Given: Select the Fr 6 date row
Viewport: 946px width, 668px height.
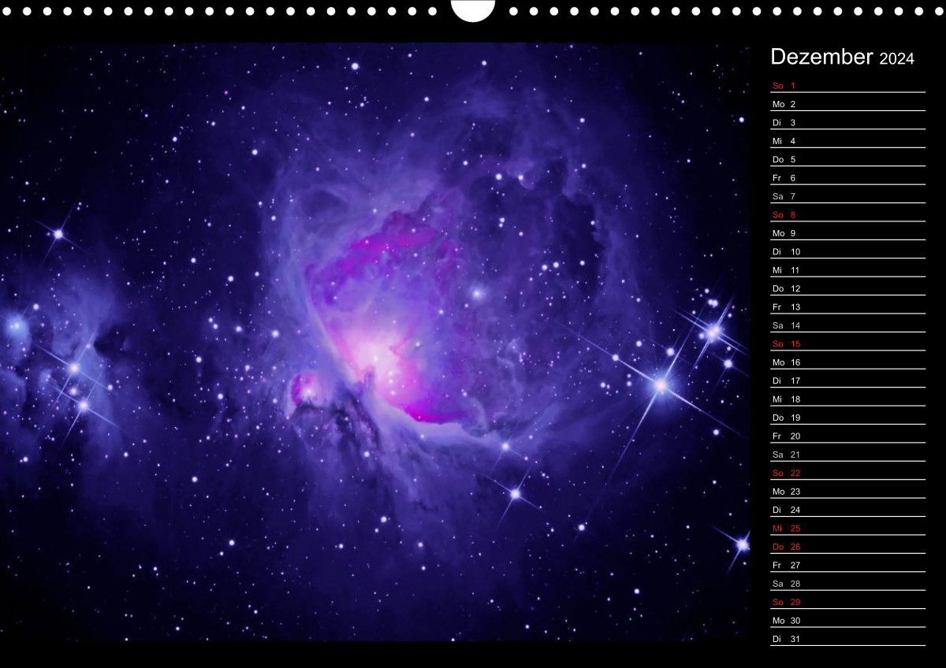Looking at the screenshot, I should [847, 177].
